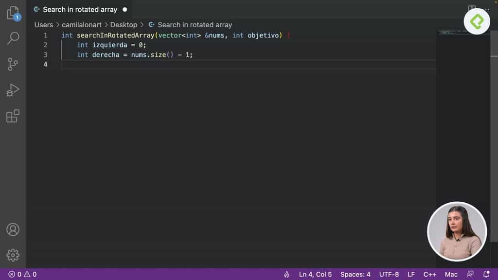Open the Desktop breadcrumb dropdown
Viewport: 498px width, 280px height.
pos(124,24)
